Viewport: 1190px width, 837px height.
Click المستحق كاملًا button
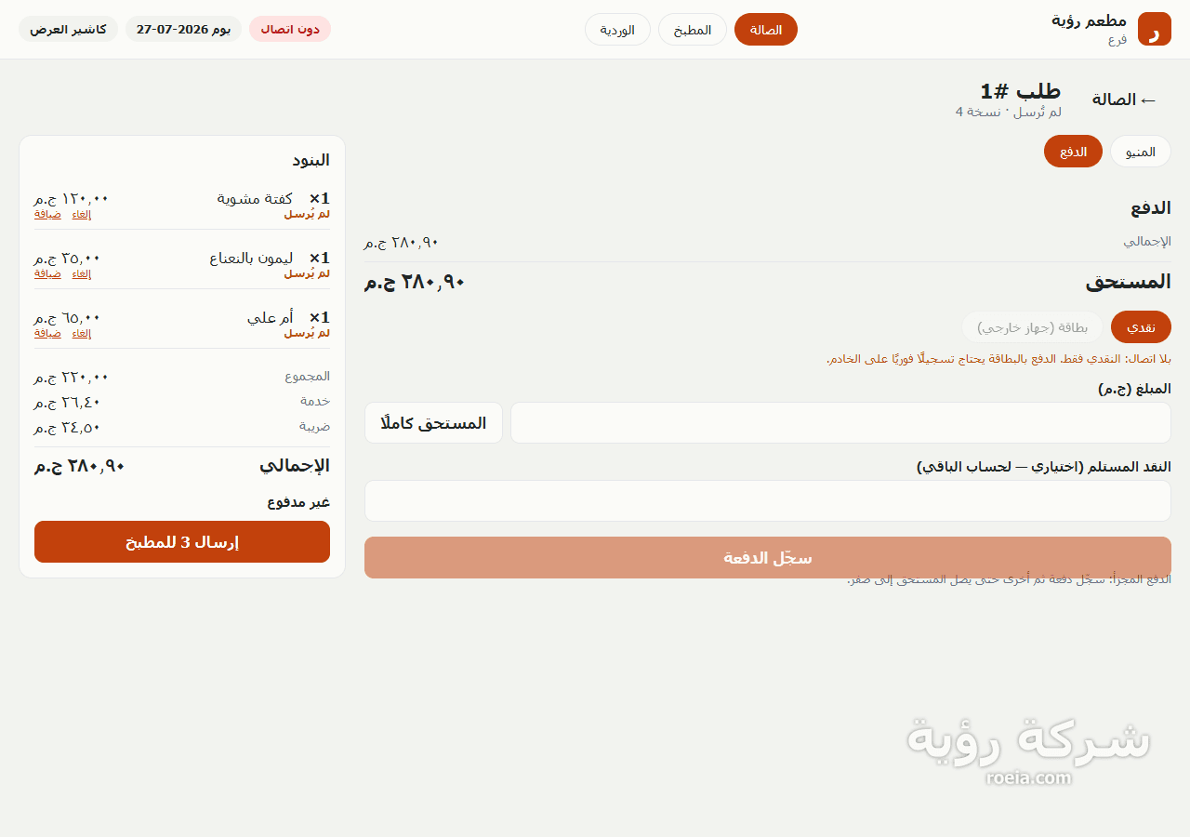[x=433, y=423]
